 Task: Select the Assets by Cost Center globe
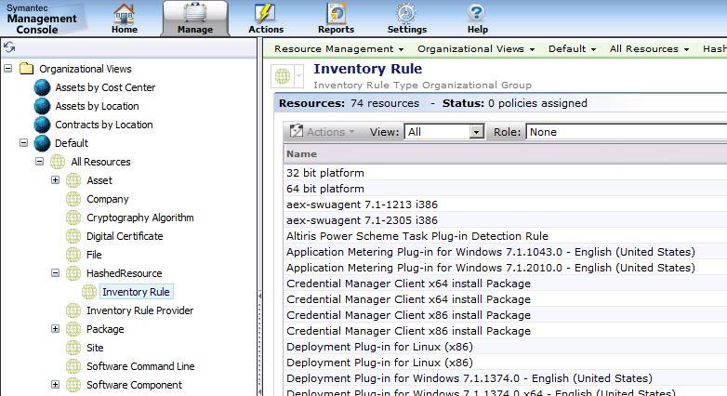click(42, 87)
